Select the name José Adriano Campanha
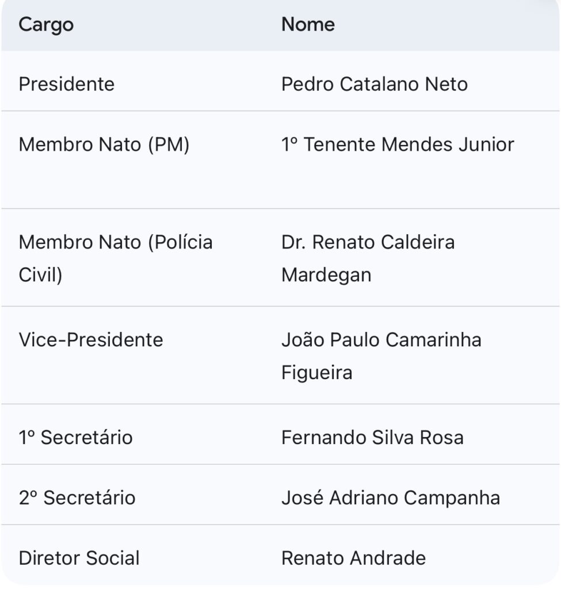The image size is (561, 589). (390, 498)
